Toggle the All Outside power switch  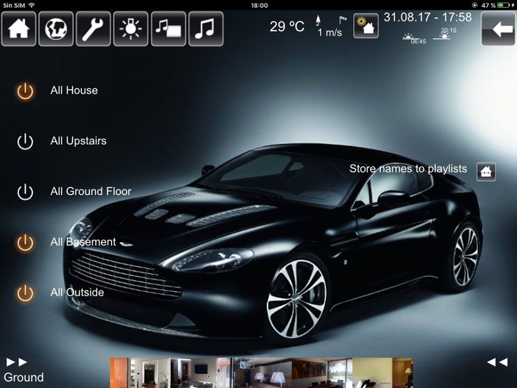pyautogui.click(x=25, y=293)
